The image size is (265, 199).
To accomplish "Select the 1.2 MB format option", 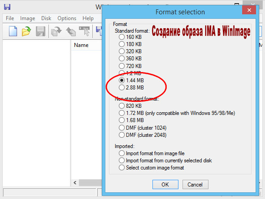I will [130, 73].
